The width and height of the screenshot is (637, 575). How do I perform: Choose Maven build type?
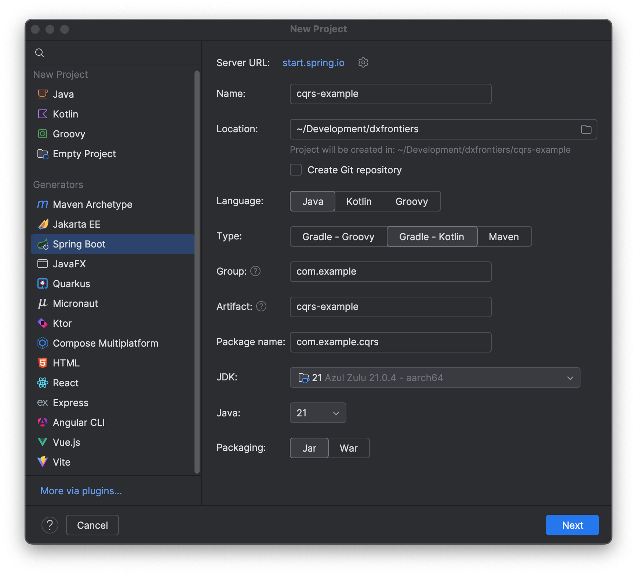click(x=504, y=236)
